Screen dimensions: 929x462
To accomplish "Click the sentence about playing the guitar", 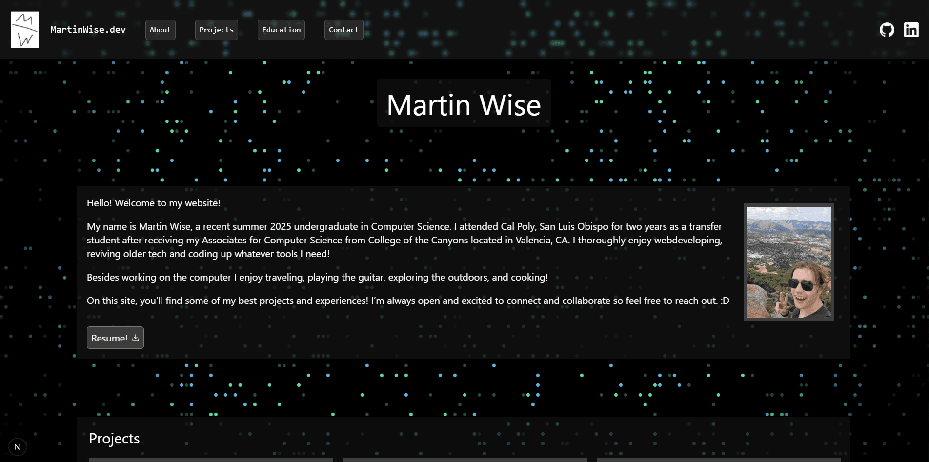I will 317,277.
